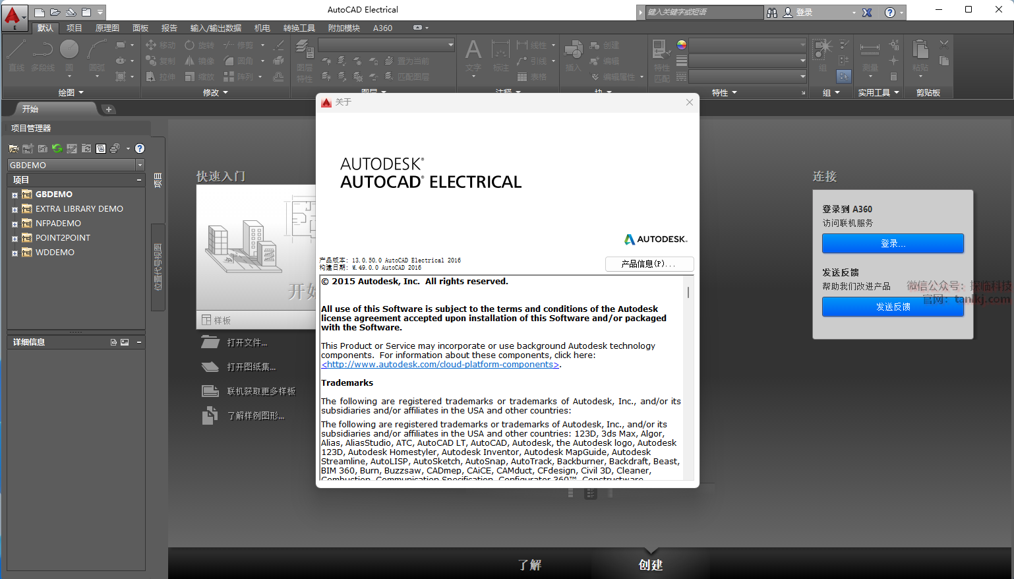The width and height of the screenshot is (1014, 579).
Task: Expand the GBDEMO project tree node
Action: pos(15,195)
